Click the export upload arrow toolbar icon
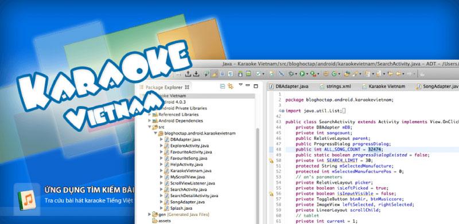 188,74
